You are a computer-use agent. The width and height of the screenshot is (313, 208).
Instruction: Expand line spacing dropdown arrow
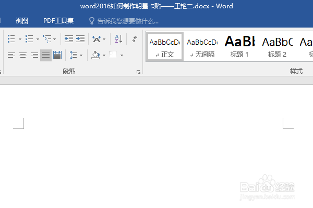pyautogui.click(x=81, y=55)
